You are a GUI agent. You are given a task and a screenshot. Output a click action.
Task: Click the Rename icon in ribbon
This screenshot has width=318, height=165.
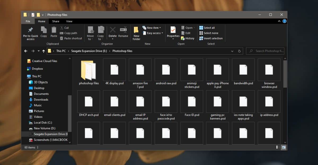tap(123, 30)
